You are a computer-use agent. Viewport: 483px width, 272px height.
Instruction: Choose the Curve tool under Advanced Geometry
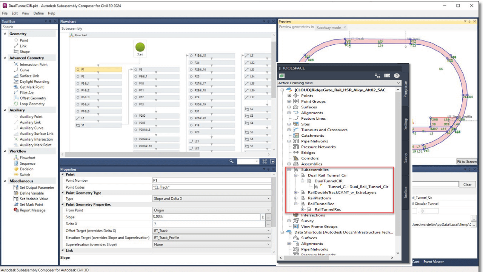click(24, 70)
